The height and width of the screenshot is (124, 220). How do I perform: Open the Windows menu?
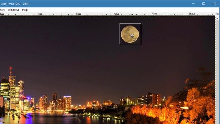[x=13, y=10]
